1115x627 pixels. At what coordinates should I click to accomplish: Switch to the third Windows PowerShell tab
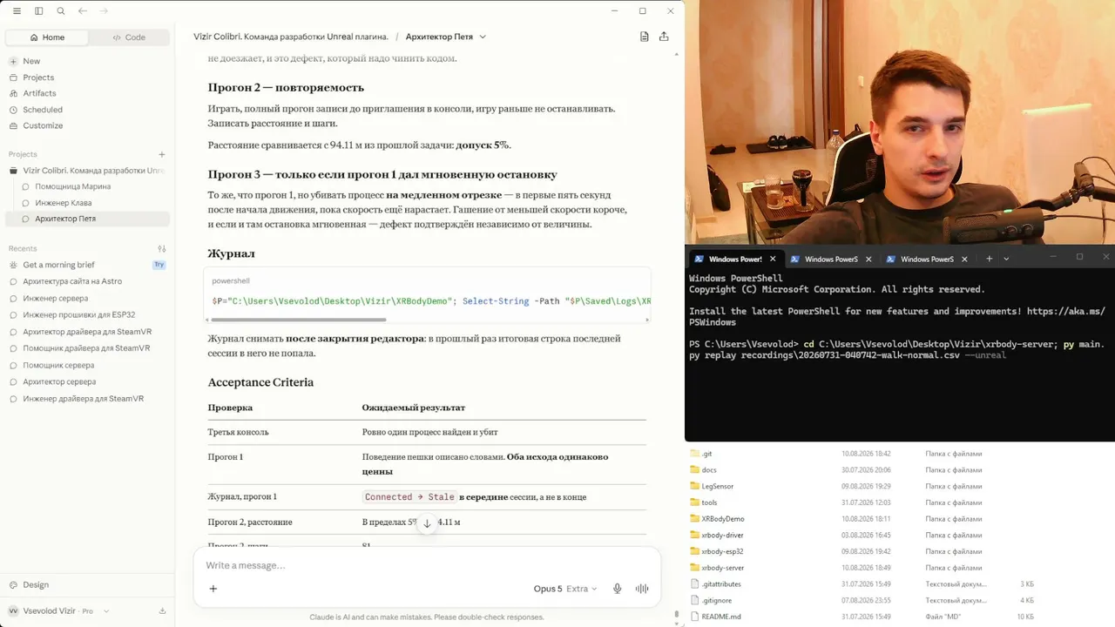927,259
